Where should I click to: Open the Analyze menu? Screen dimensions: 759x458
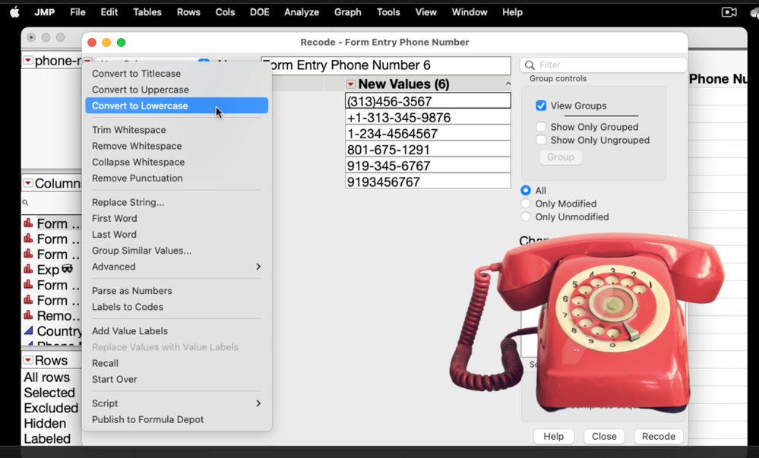coord(302,12)
